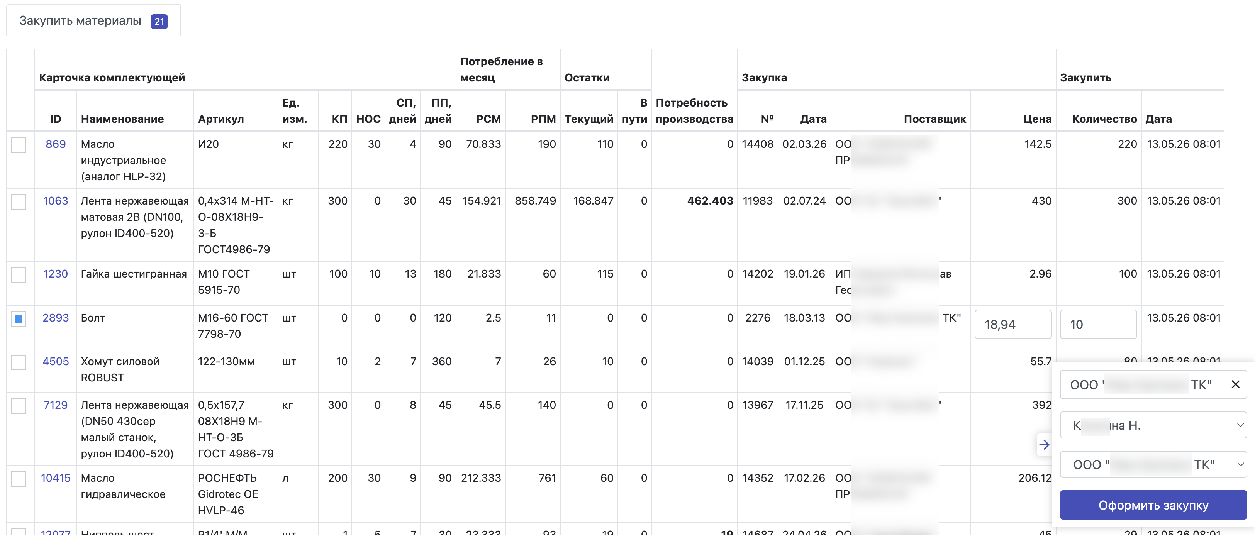This screenshot has height=535, width=1255.
Task: Open the bottom ООО ТК organization dropdown
Action: point(1153,464)
